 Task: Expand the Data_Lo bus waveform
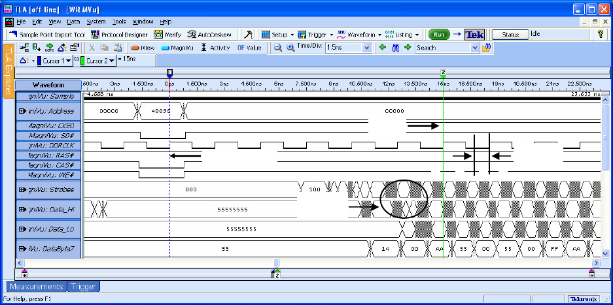(22, 229)
